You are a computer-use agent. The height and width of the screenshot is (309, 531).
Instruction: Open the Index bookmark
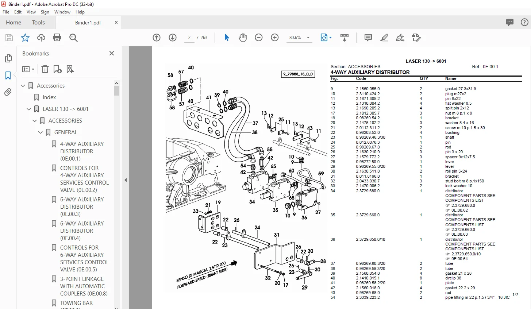click(49, 97)
